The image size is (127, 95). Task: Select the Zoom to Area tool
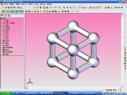70,8
